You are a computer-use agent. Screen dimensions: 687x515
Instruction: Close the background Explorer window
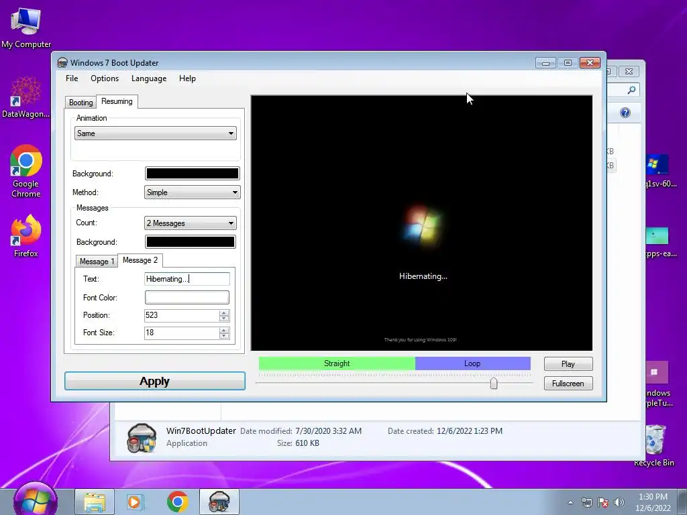point(629,71)
